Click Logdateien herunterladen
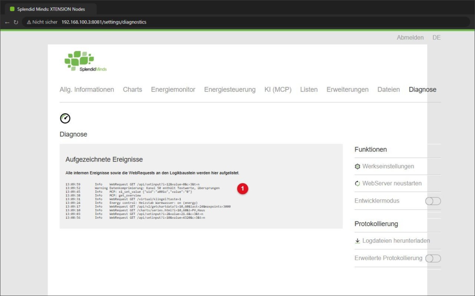The image size is (475, 296). [x=396, y=241]
